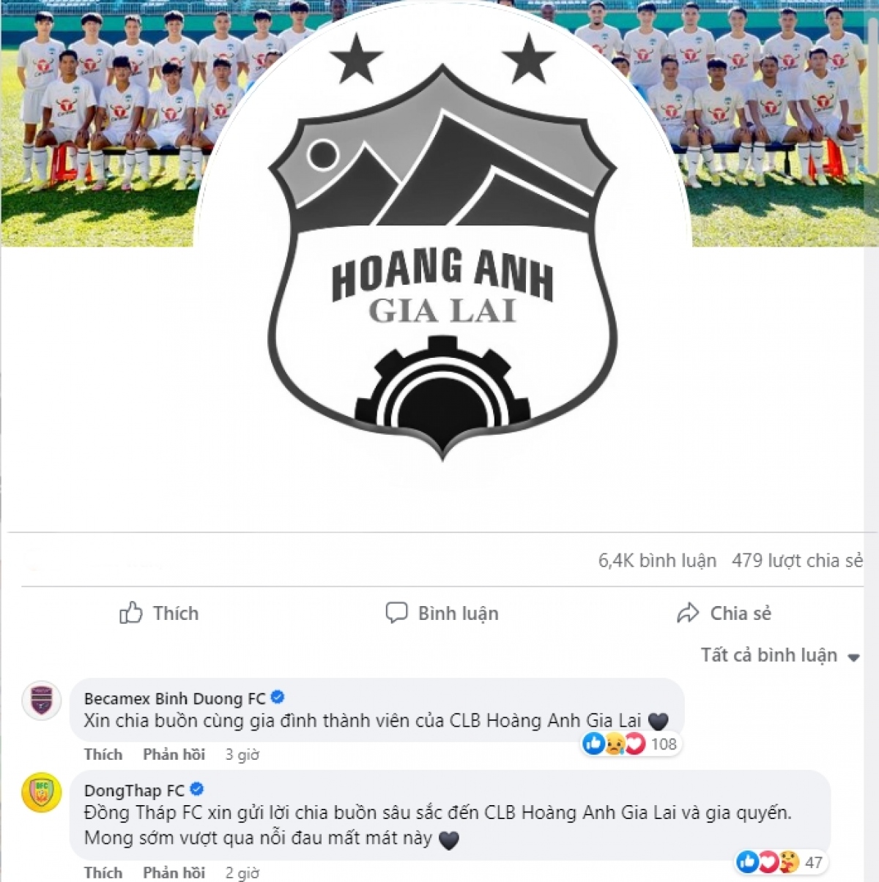View reactions on Becamex Binh Duong comment
The image size is (879, 882).
click(x=631, y=744)
